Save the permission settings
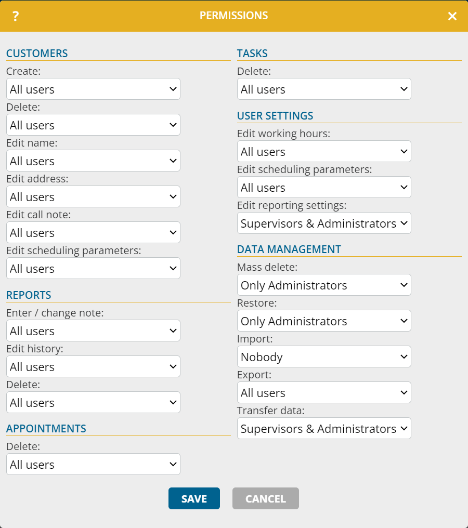Screen dimensions: 468x528 click(x=194, y=498)
